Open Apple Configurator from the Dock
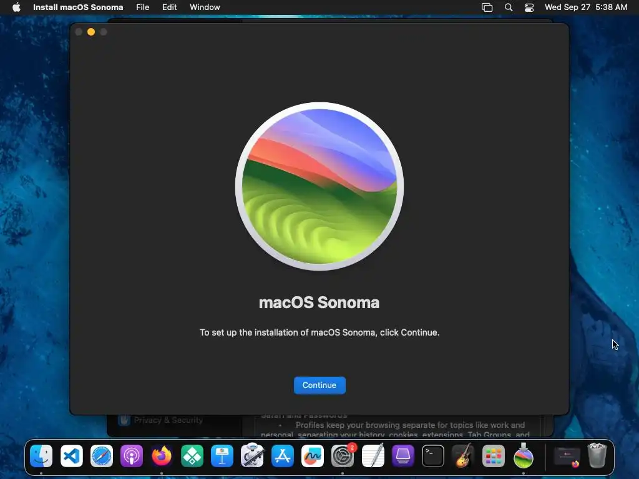 (x=403, y=456)
